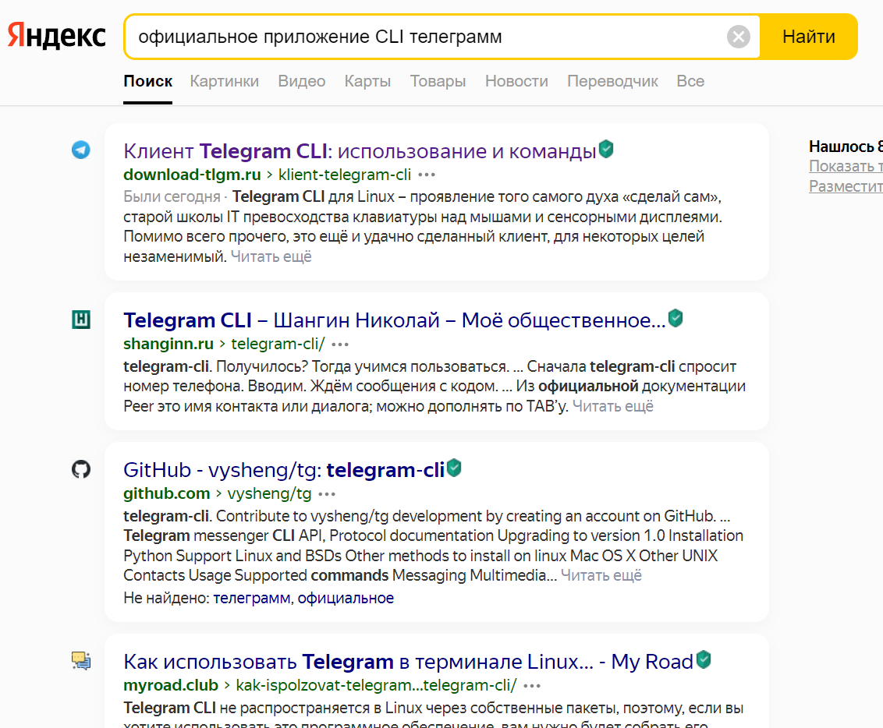Open the myroad.club domain link
Viewport: 883px width, 728px height.
tap(171, 685)
